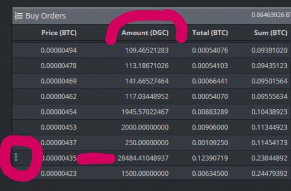291x191 pixels.
Task: Click the blue dots order marker icon
Action: (16, 157)
